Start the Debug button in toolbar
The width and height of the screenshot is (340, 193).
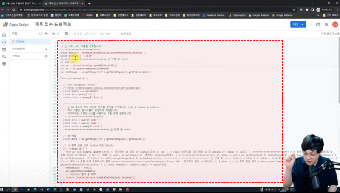pos(91,34)
